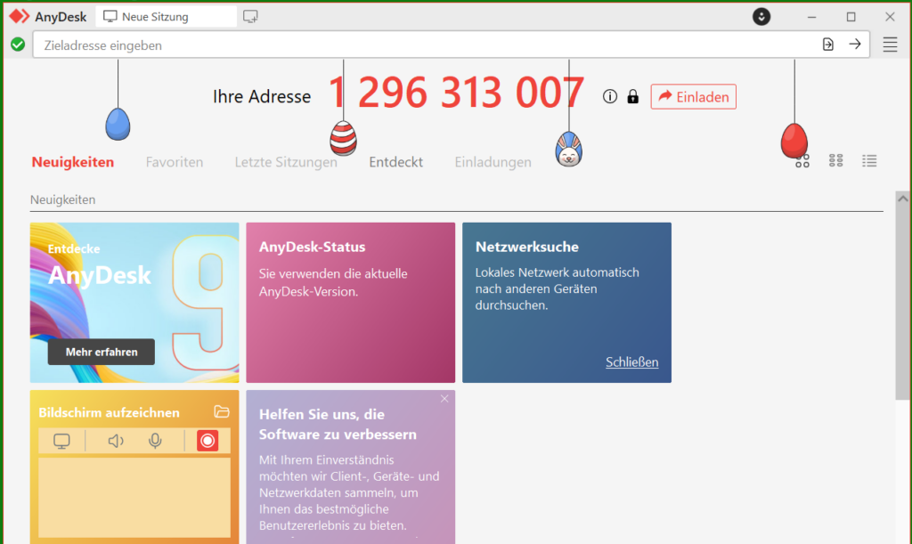
Task: Toggle microphone recording
Action: pyautogui.click(x=155, y=441)
